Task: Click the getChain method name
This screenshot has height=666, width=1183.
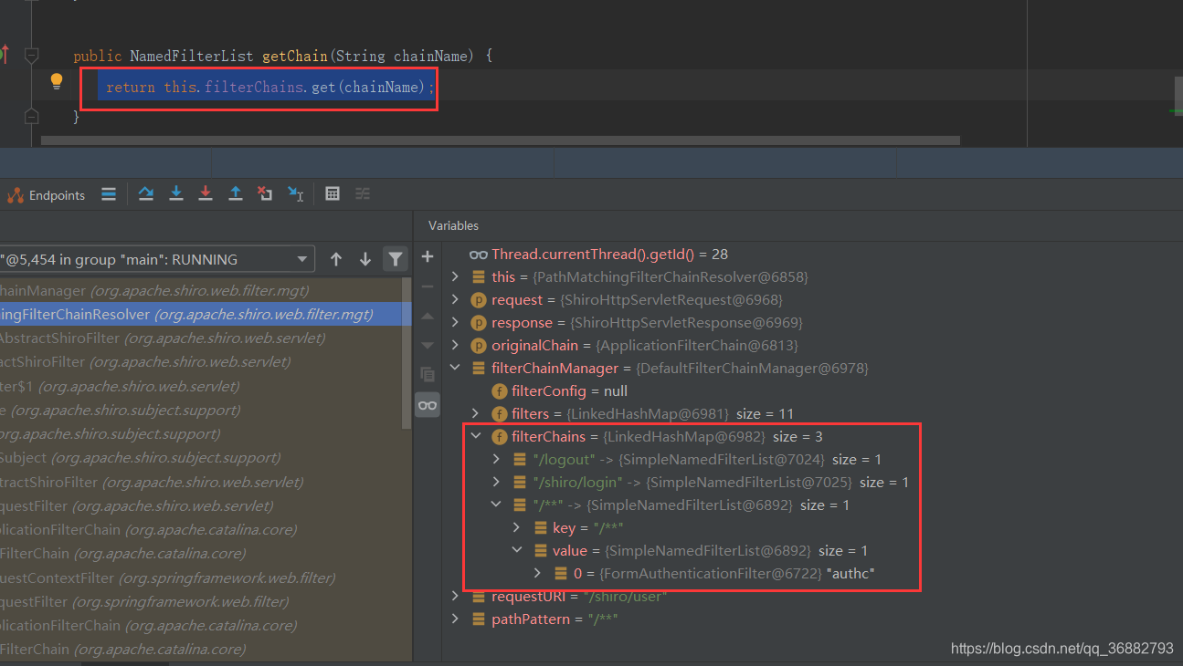Action: [x=294, y=56]
